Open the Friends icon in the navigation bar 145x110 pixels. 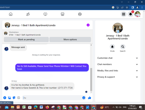coord(28,14)
